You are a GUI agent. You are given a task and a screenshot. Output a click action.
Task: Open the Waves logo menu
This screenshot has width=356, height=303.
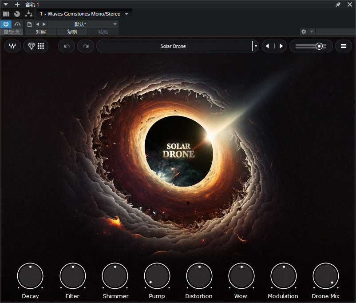click(12, 46)
